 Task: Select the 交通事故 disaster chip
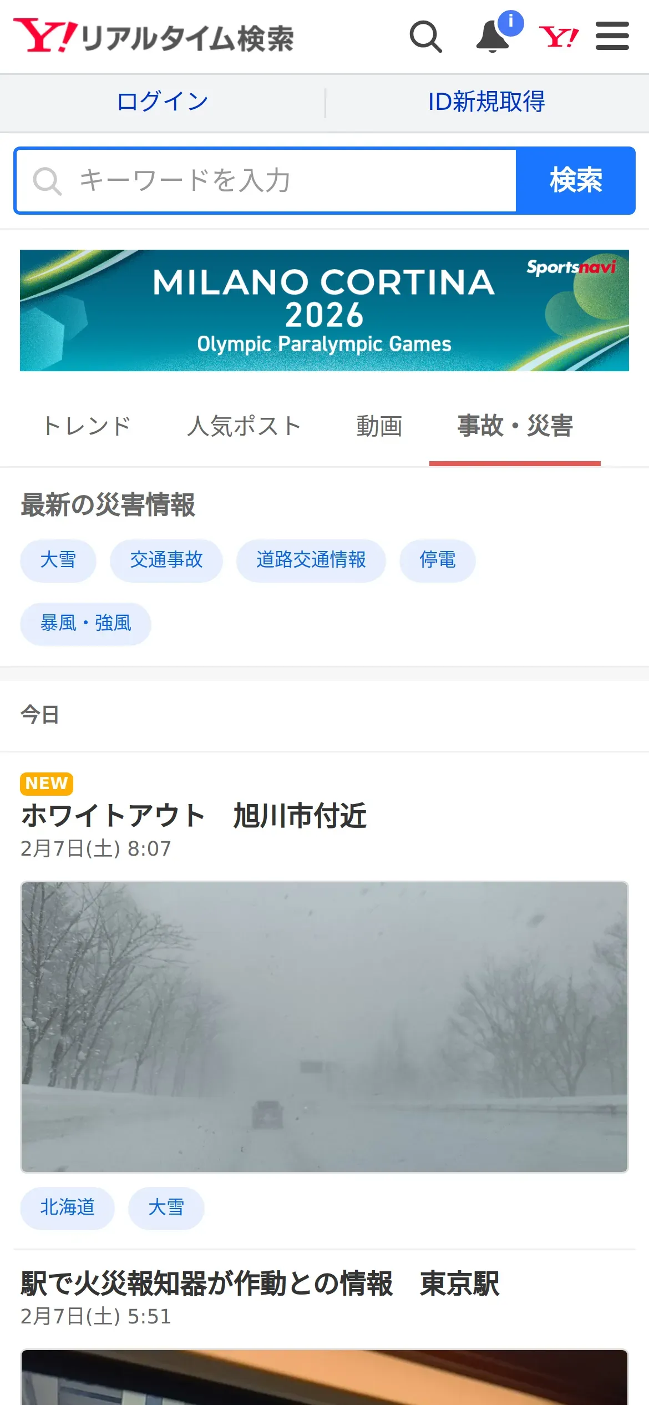[166, 560]
